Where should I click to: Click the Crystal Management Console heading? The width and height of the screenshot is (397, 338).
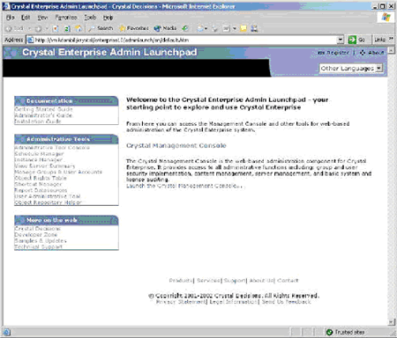point(176,145)
